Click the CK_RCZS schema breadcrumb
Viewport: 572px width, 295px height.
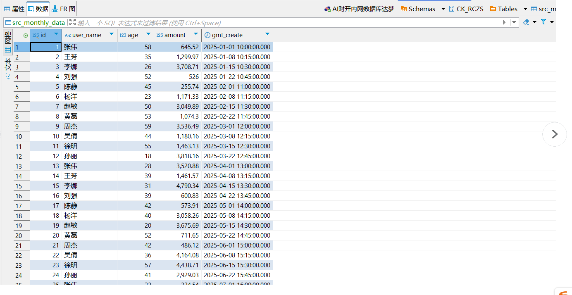[x=466, y=9]
